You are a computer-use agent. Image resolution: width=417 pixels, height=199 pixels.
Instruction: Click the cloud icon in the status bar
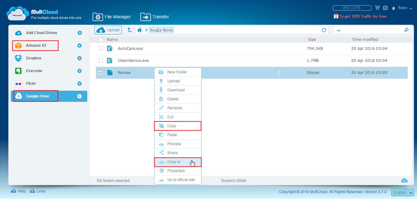404,180
